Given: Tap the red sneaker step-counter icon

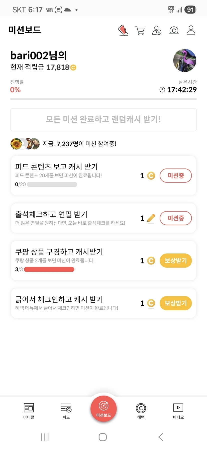Looking at the screenshot, I should (x=123, y=30).
